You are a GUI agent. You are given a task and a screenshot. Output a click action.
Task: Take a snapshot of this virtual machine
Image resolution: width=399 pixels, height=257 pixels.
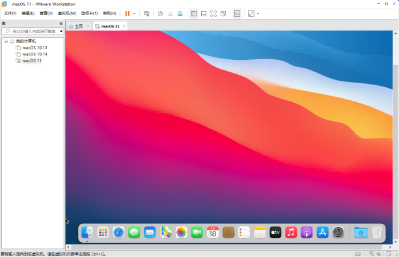160,14
